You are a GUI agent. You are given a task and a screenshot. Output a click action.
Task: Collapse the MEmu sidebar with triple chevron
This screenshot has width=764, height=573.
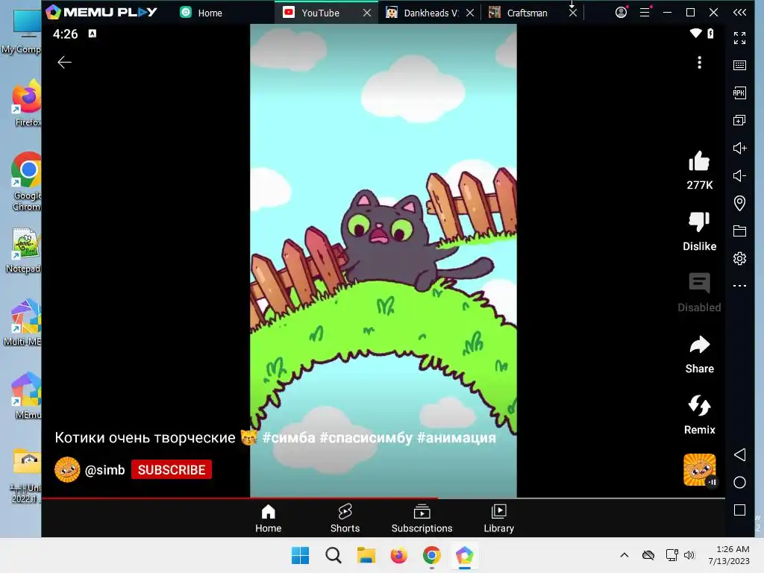(x=739, y=13)
